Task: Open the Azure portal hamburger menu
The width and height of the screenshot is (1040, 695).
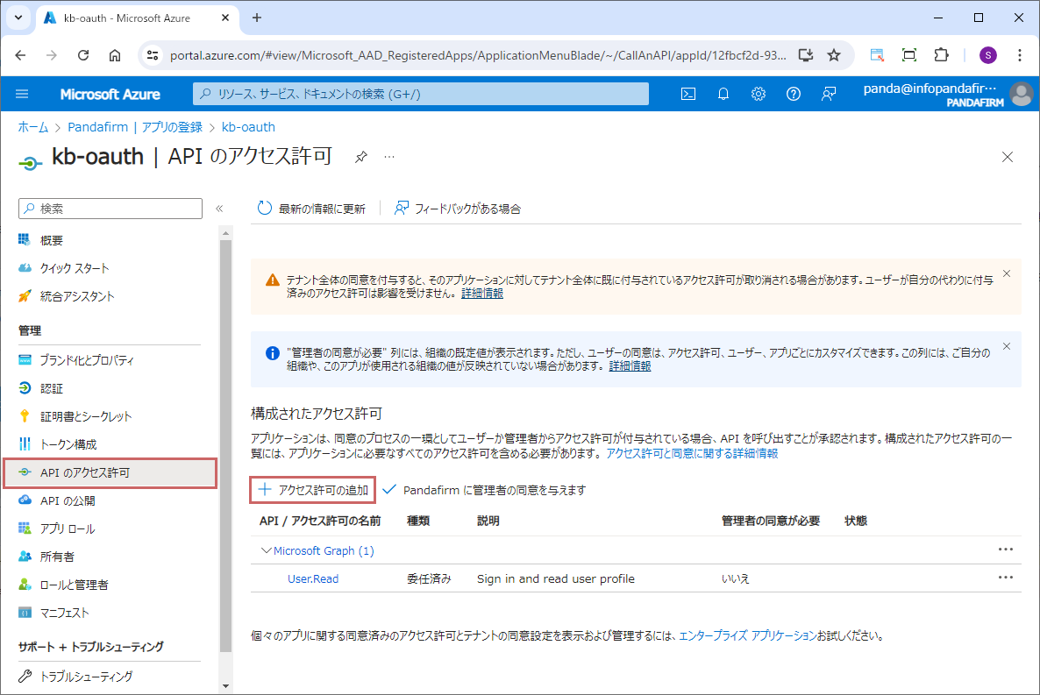Action: click(22, 95)
